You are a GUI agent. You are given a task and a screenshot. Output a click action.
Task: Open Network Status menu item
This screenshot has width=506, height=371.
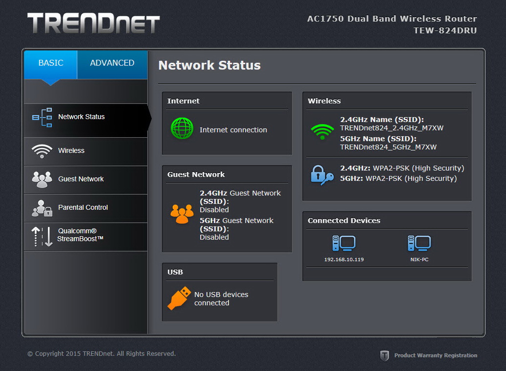[x=86, y=120]
